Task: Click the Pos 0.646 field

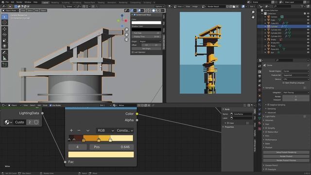Action: (111, 147)
